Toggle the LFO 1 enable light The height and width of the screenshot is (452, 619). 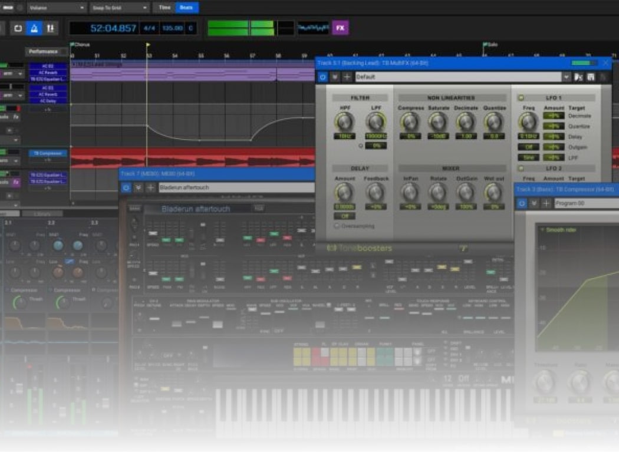tap(521, 98)
